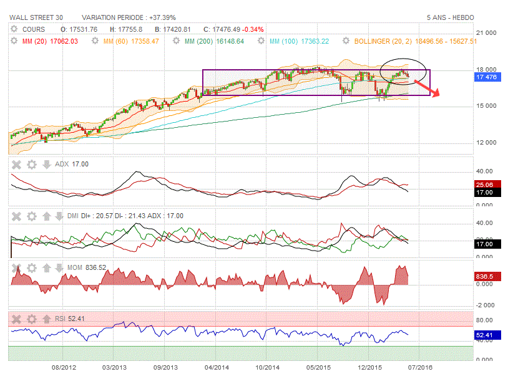Screen dimensions: 508x379
Task: Move RSI panel up
Action: click(46, 319)
